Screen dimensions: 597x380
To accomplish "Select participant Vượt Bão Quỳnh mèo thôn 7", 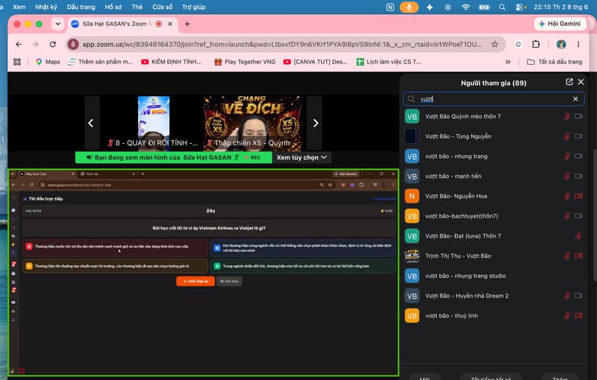I will [x=493, y=116].
